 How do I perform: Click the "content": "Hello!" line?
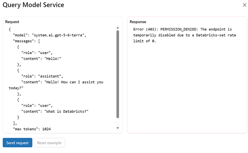coord(41,59)
